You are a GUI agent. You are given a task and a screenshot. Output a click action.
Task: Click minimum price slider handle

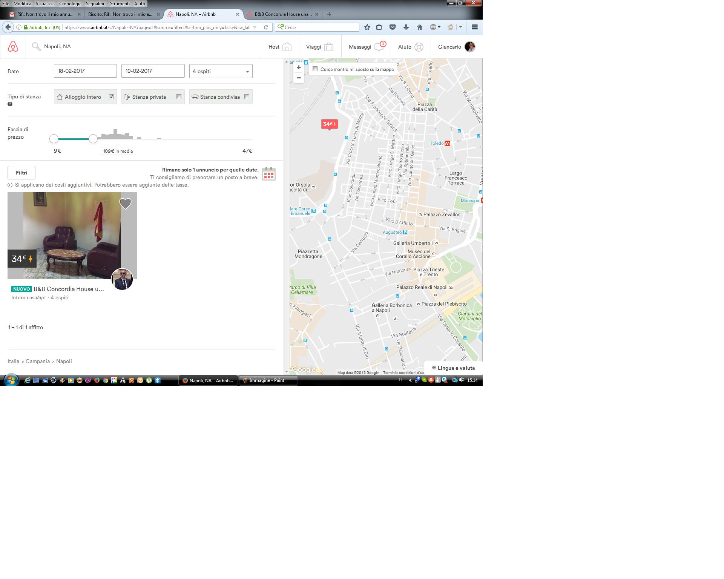pyautogui.click(x=54, y=139)
